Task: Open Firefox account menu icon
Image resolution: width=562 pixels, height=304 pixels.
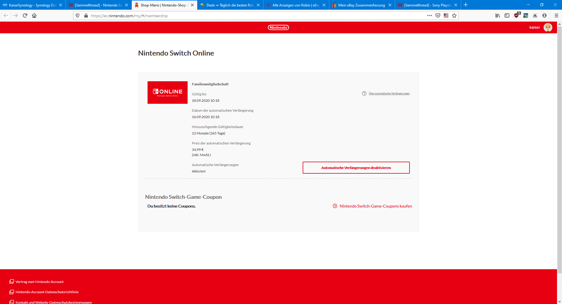Action: pos(544,15)
